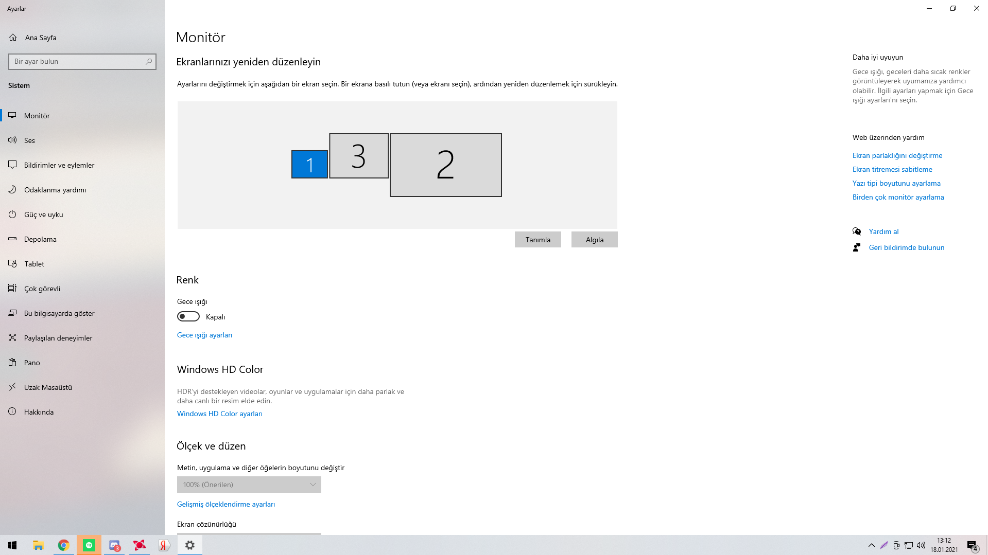
Task: Select display 2 in the arrangement
Action: click(x=446, y=165)
